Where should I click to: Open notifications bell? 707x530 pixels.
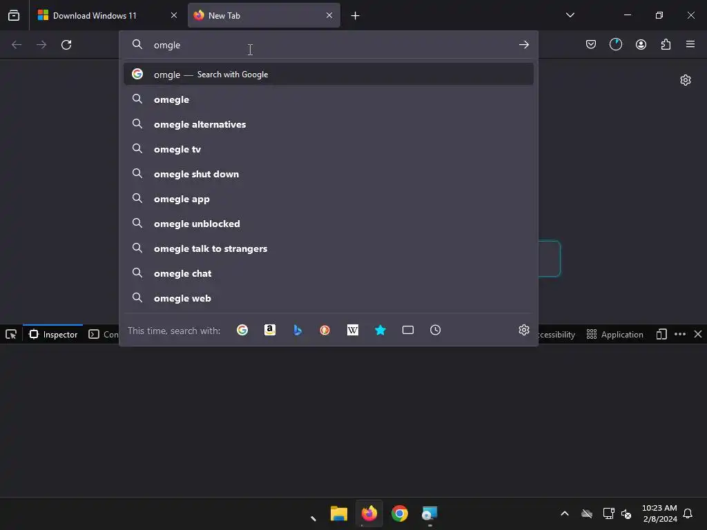tap(688, 513)
